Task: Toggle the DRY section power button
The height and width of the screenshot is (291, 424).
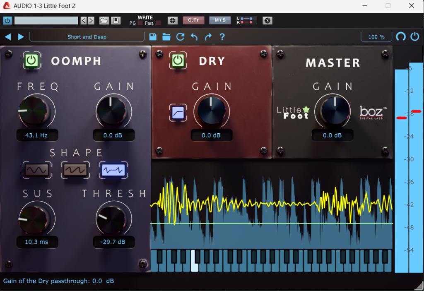Action: click(x=178, y=60)
